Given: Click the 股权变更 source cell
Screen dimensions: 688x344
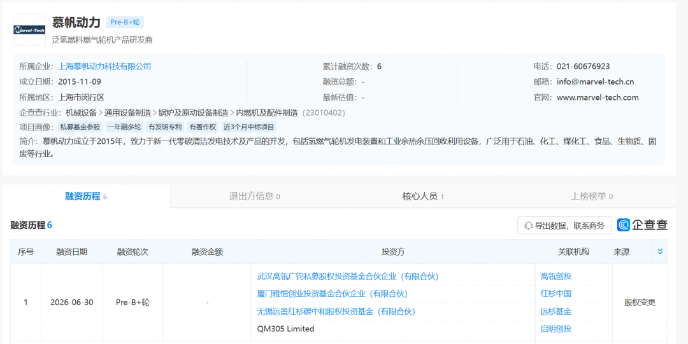Looking at the screenshot, I should [x=640, y=303].
